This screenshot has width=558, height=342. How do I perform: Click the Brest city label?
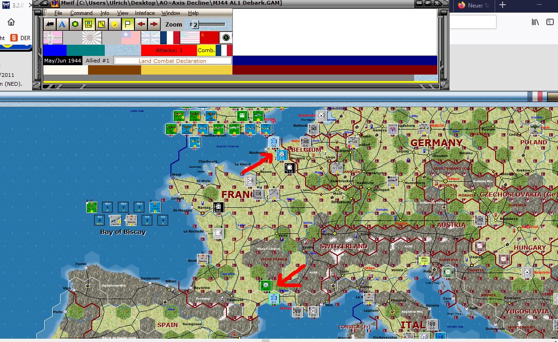click(x=177, y=174)
